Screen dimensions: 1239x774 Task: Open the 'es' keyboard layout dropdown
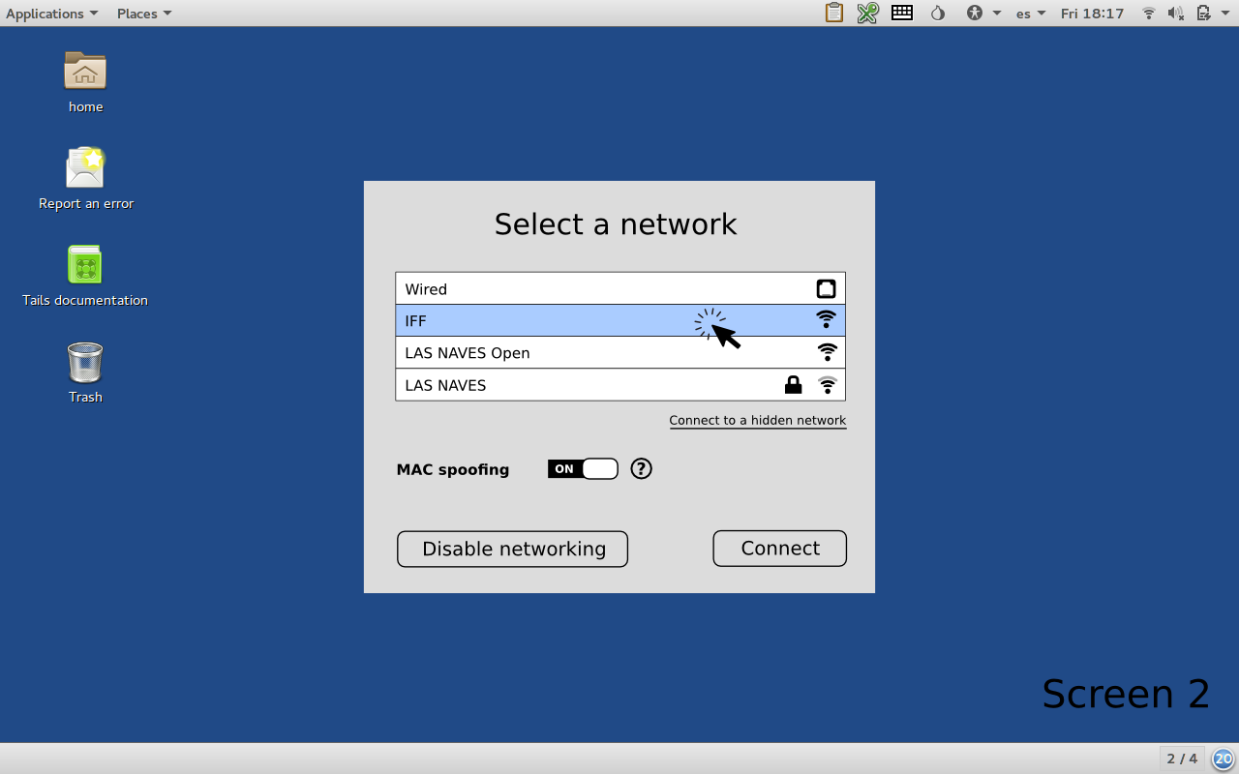point(1030,14)
